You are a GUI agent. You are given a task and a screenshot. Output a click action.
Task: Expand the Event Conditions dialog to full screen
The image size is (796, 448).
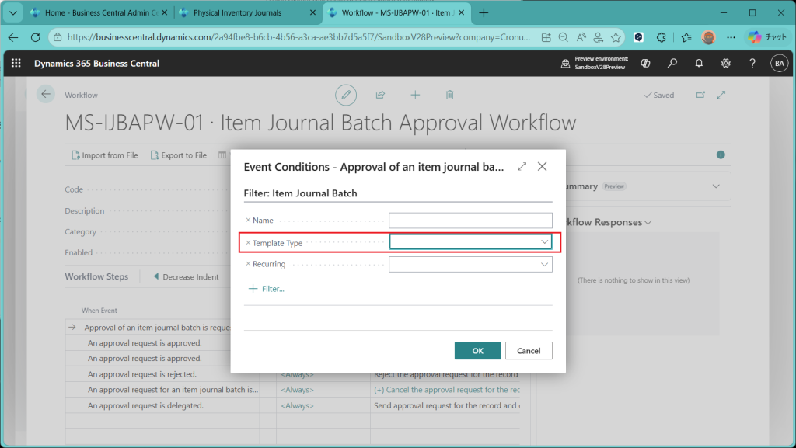(522, 166)
